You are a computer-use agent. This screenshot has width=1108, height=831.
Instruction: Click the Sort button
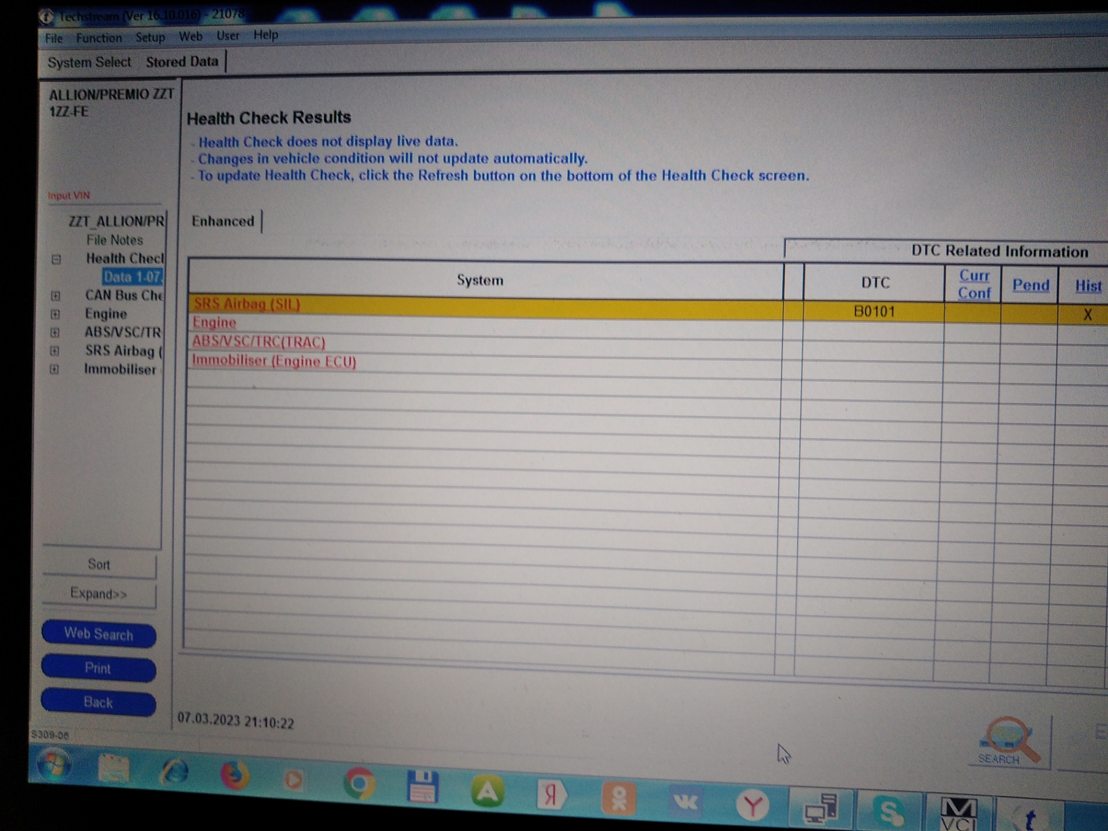pos(99,564)
